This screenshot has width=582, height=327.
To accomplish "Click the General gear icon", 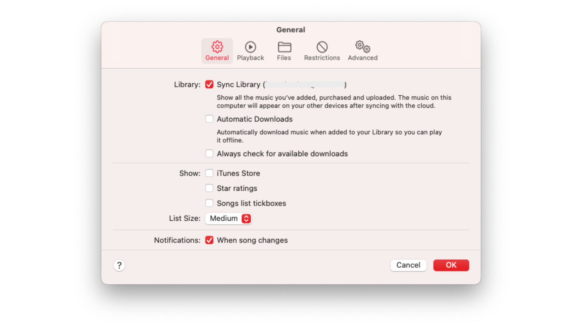I will pyautogui.click(x=217, y=47).
